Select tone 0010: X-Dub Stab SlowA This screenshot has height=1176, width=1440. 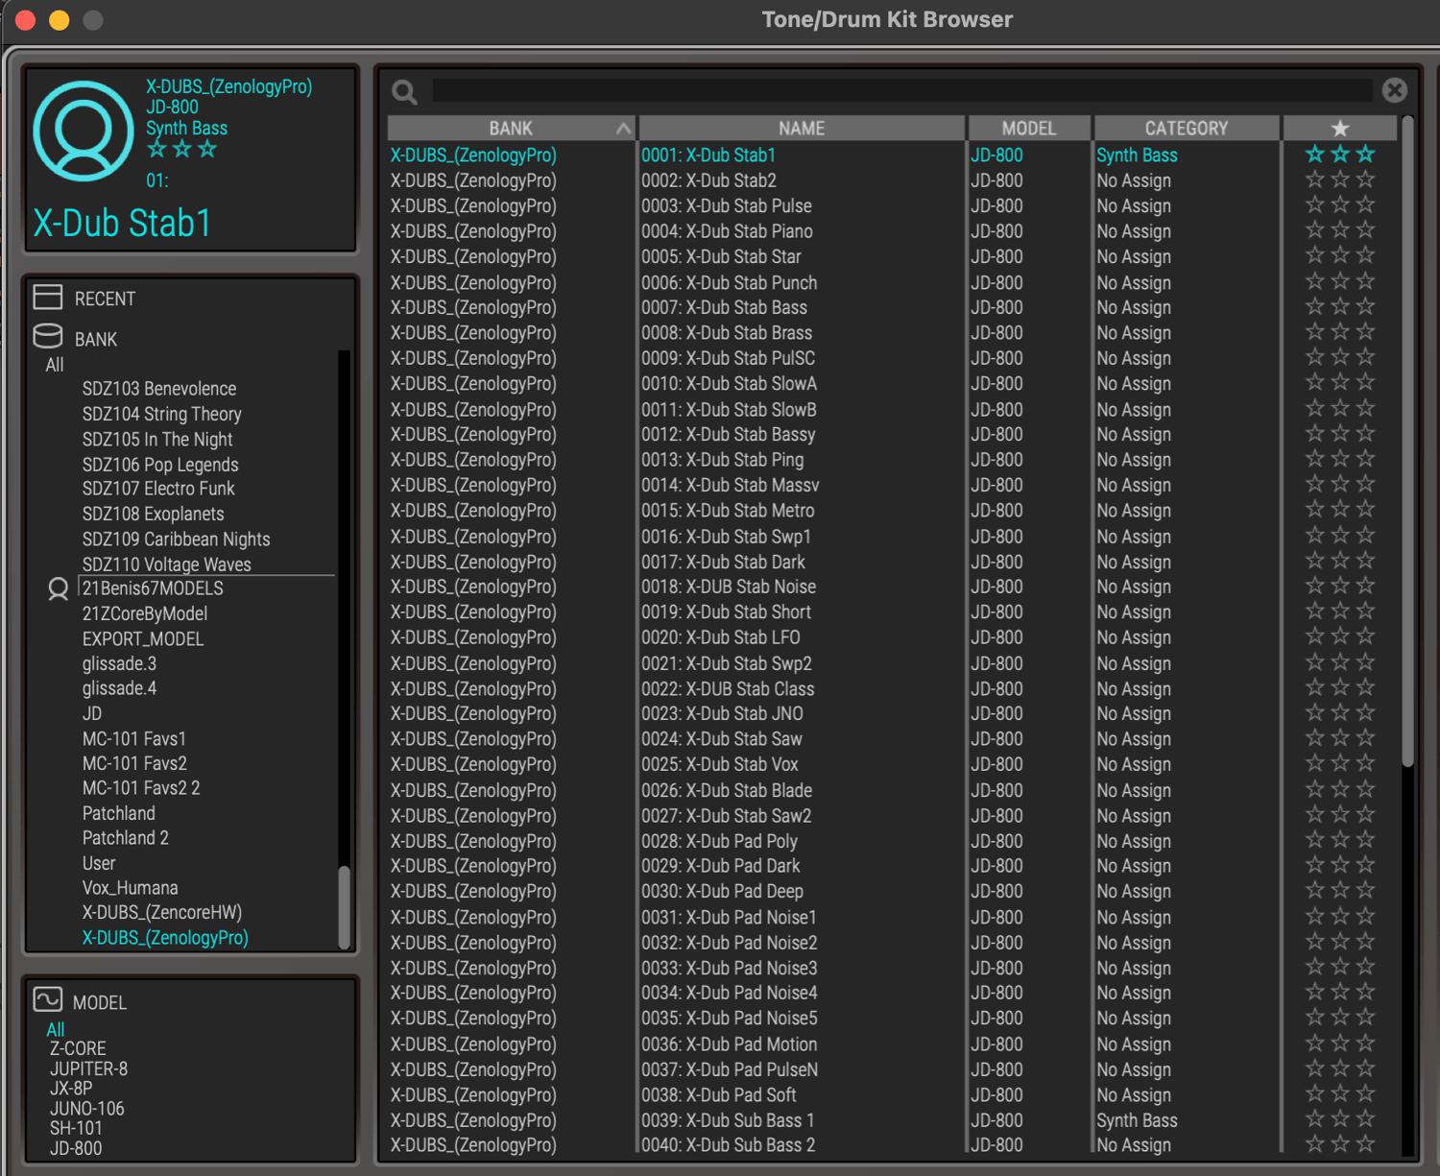click(x=730, y=383)
